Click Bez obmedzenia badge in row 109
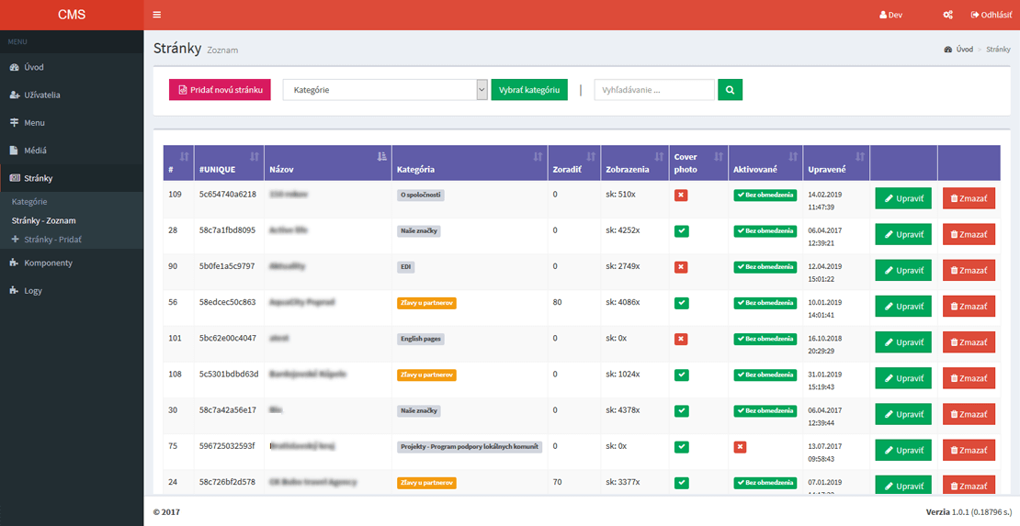1020x526 pixels. point(765,195)
